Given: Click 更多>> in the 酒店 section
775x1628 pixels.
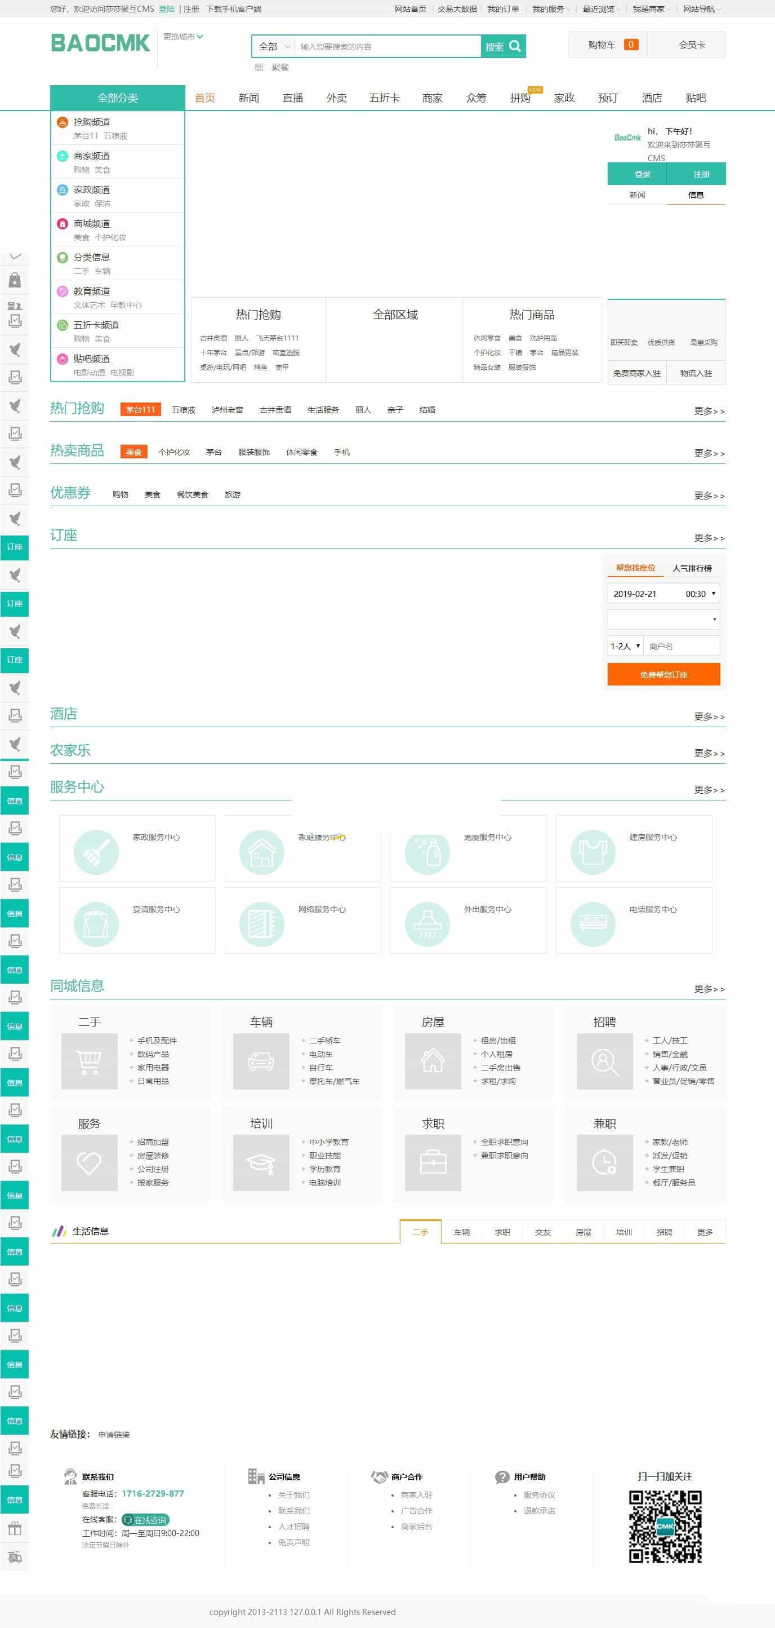Looking at the screenshot, I should tap(709, 716).
